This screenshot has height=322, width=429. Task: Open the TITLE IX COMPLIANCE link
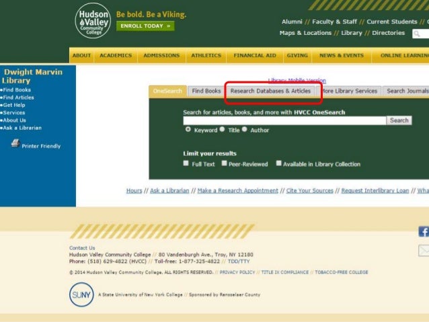tap(285, 272)
